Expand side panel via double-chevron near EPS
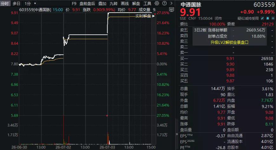This screenshot has height=150, width=276. [x=177, y=134]
